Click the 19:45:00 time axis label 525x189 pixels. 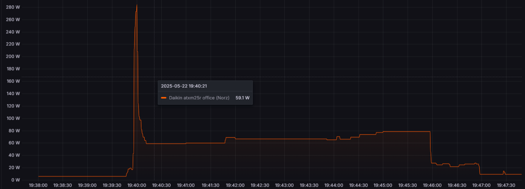click(x=383, y=185)
